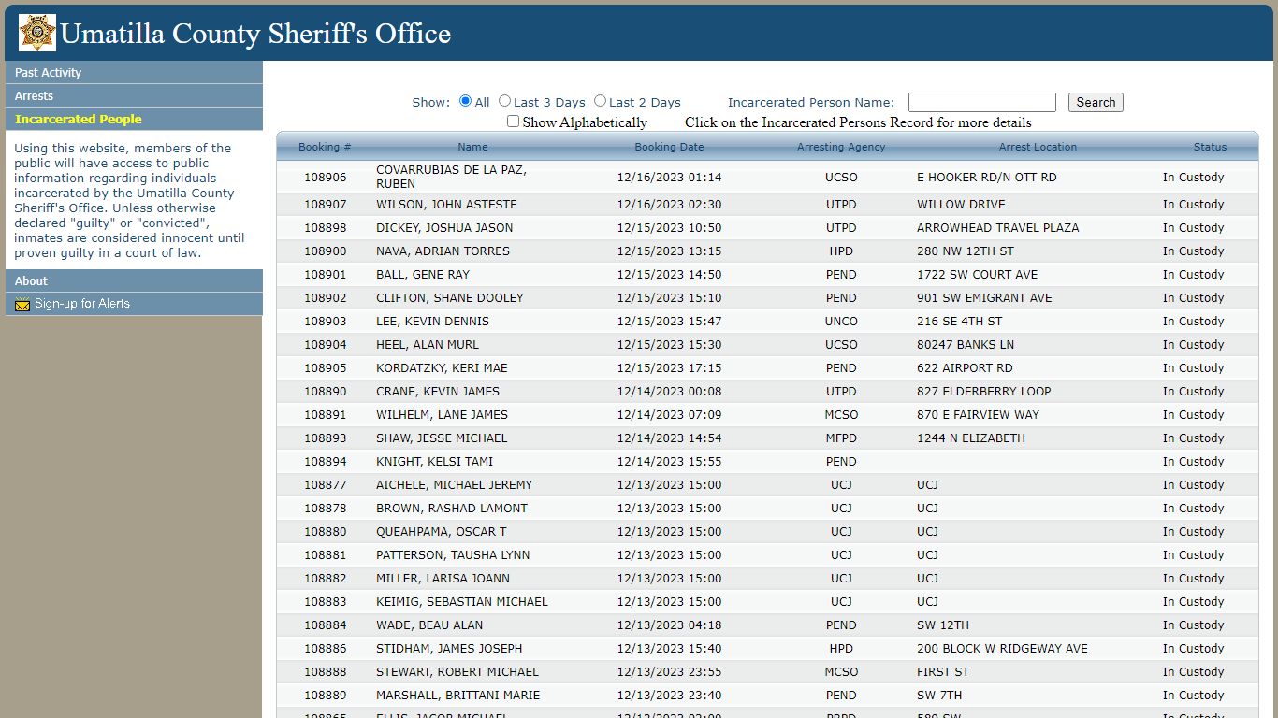The width and height of the screenshot is (1278, 718).
Task: Open record for WILSON, JOHN ASTESTE
Action: (446, 205)
